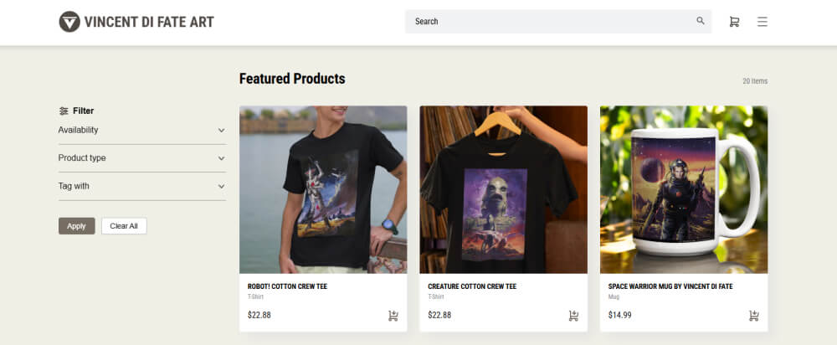The height and width of the screenshot is (345, 837).
Task: Click the Apply filter button
Action: (76, 226)
